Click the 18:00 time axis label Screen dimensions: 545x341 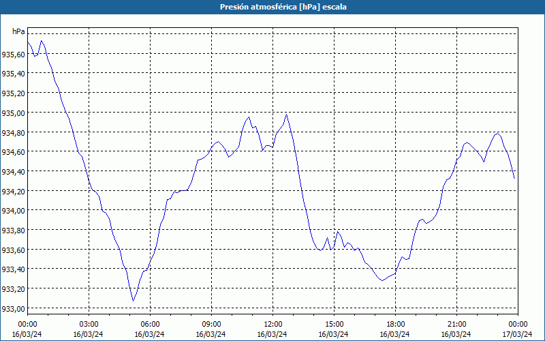395,325
